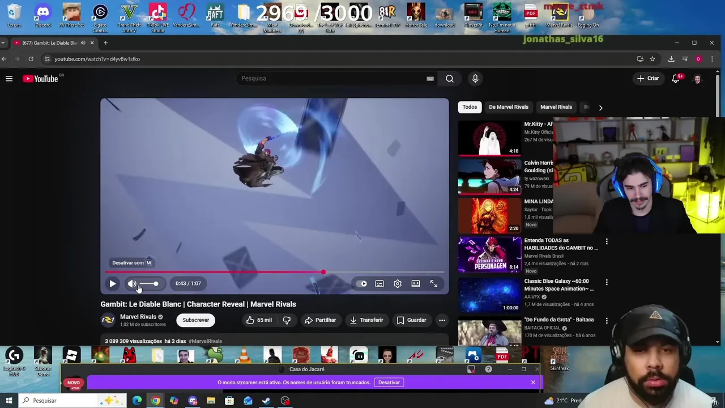
Task: Go to YouTube home via logo
Action: [x=41, y=79]
